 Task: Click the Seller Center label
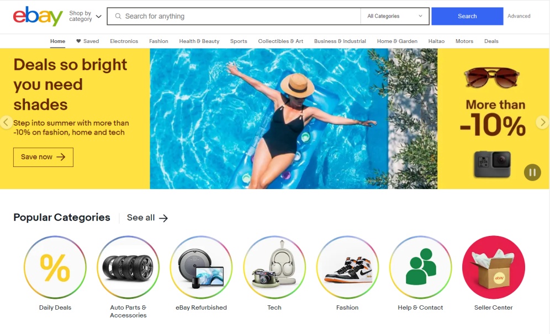point(494,308)
